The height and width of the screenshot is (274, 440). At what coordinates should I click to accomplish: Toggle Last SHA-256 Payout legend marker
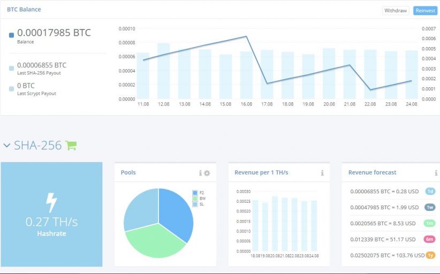[x=12, y=68]
